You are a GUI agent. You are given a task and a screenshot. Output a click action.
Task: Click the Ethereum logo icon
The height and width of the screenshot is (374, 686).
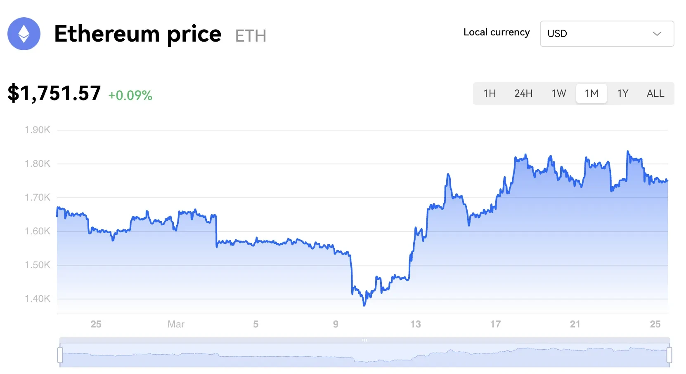point(24,34)
